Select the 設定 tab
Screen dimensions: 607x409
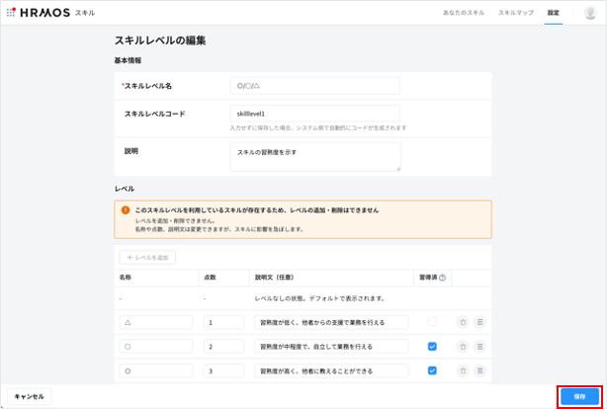[554, 13]
